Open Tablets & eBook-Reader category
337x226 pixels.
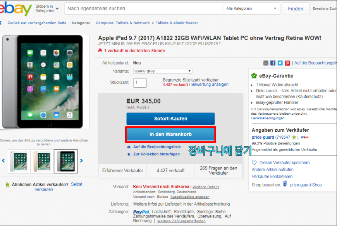tap(177, 23)
